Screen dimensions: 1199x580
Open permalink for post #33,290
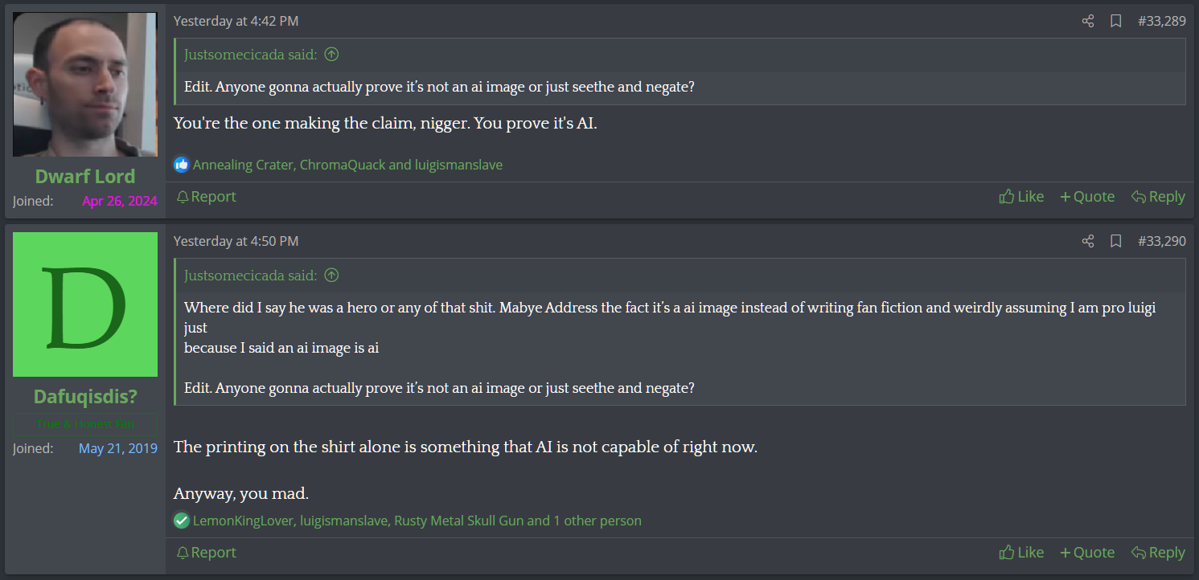pos(1162,241)
